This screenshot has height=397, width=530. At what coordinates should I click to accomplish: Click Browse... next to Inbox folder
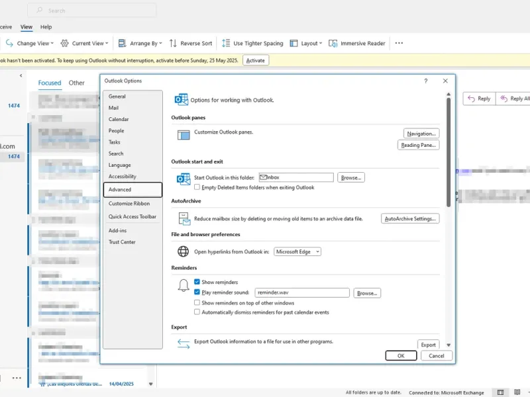[351, 177]
